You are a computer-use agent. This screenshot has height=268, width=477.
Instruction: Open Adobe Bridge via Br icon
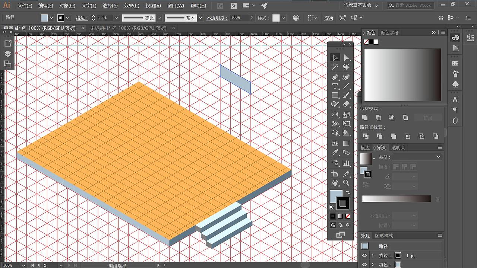(220, 6)
